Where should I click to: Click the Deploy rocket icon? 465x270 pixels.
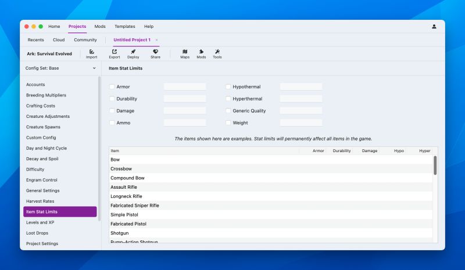(x=133, y=54)
